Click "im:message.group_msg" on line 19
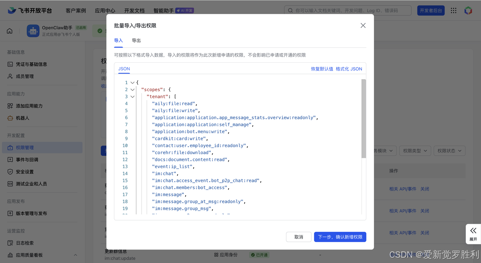481x263 pixels. pyautogui.click(x=183, y=209)
